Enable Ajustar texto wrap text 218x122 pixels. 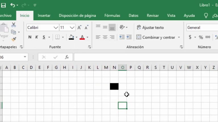point(150,27)
